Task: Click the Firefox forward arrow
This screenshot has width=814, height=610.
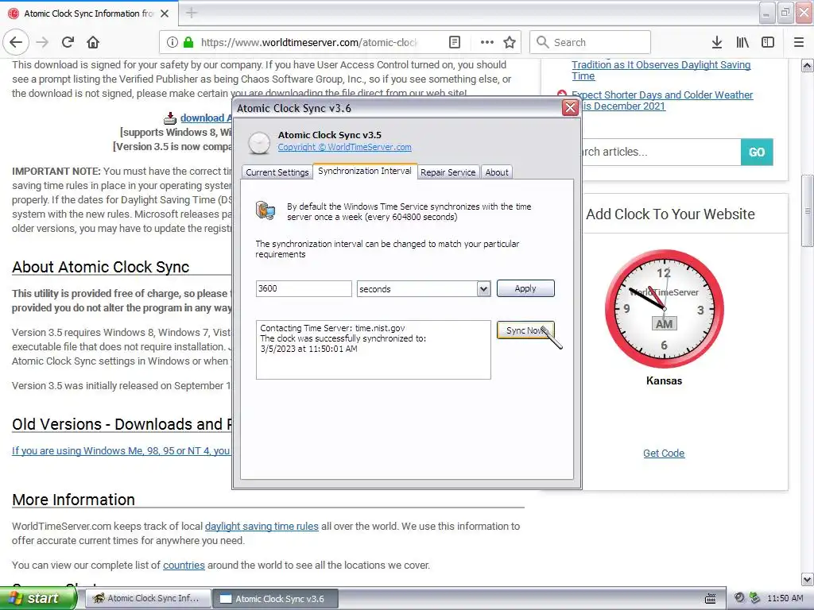Action: pyautogui.click(x=43, y=42)
